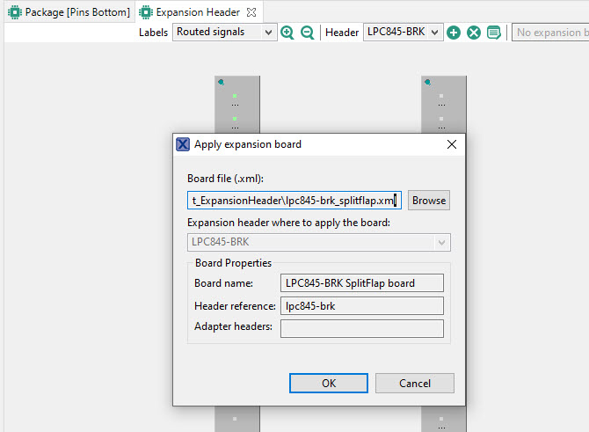Zoom out of the expansion header view
589x432 pixels.
tap(308, 33)
